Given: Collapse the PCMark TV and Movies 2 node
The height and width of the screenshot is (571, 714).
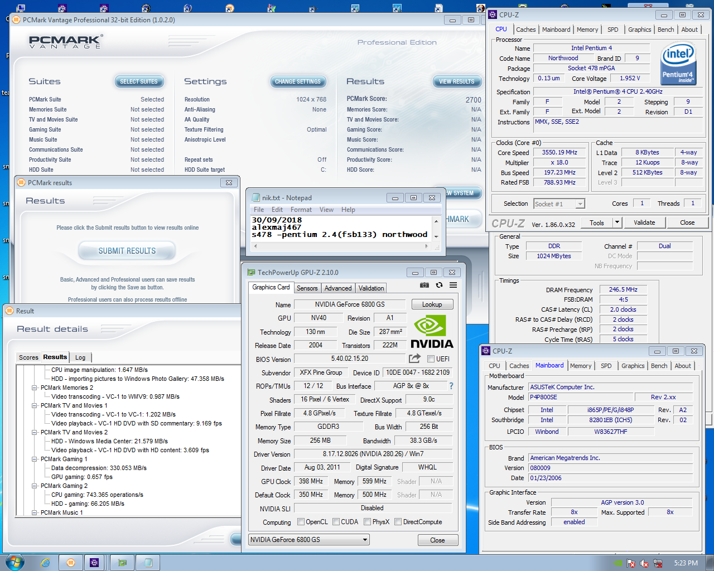Looking at the screenshot, I should coord(35,432).
